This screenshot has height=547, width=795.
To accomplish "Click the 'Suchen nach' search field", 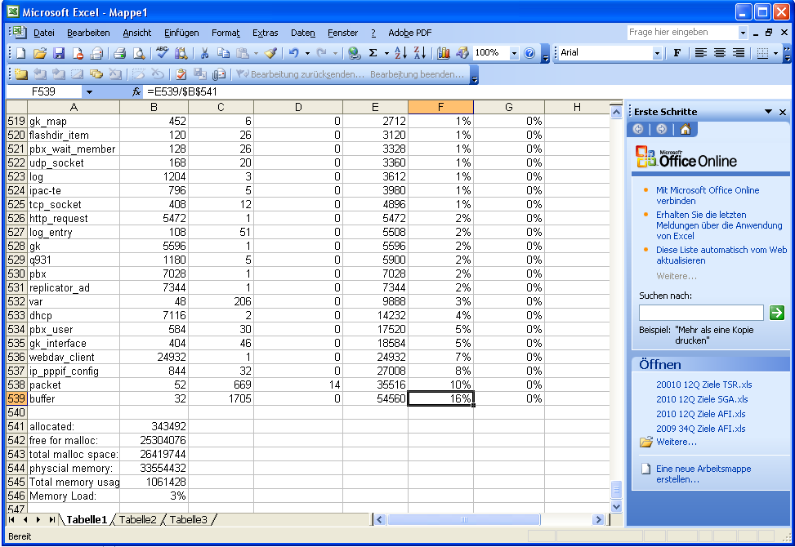I will (x=701, y=313).
